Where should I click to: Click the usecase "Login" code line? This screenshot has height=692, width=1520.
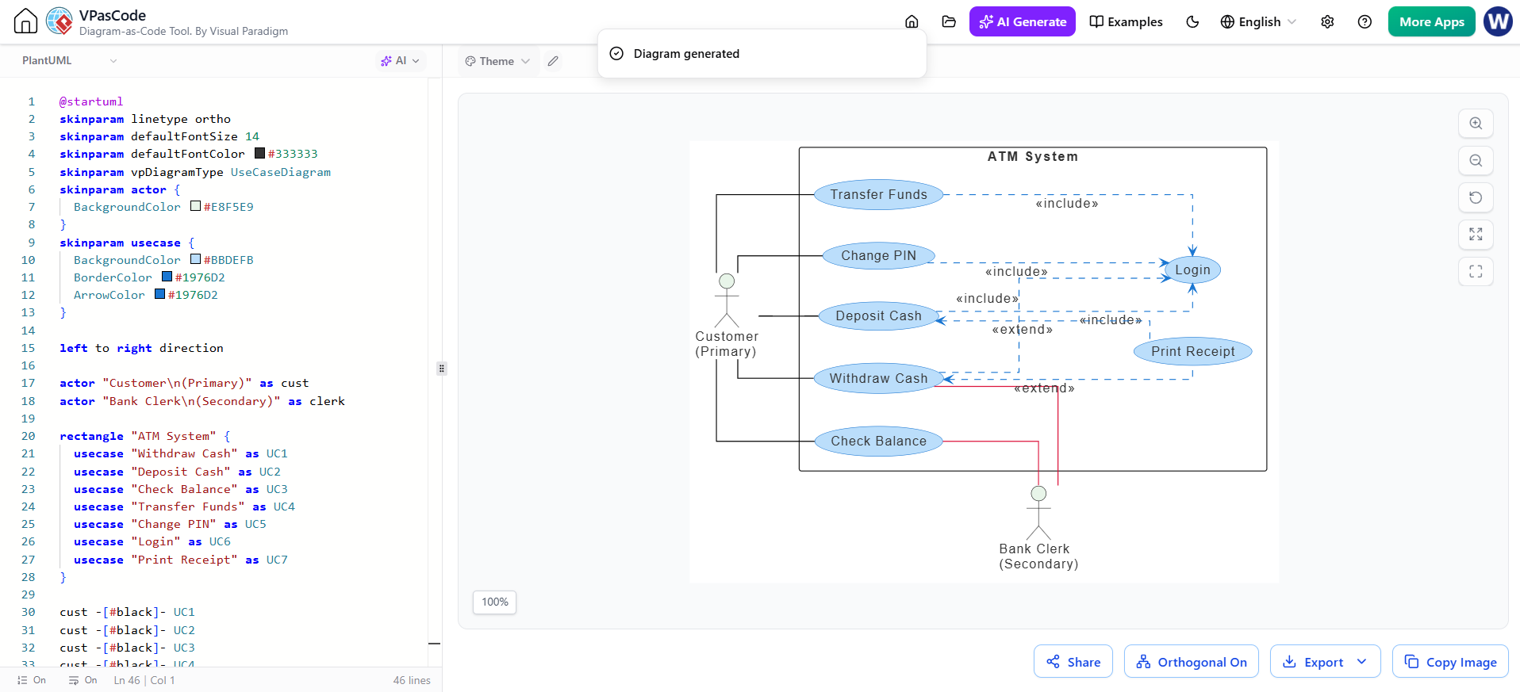coord(152,541)
